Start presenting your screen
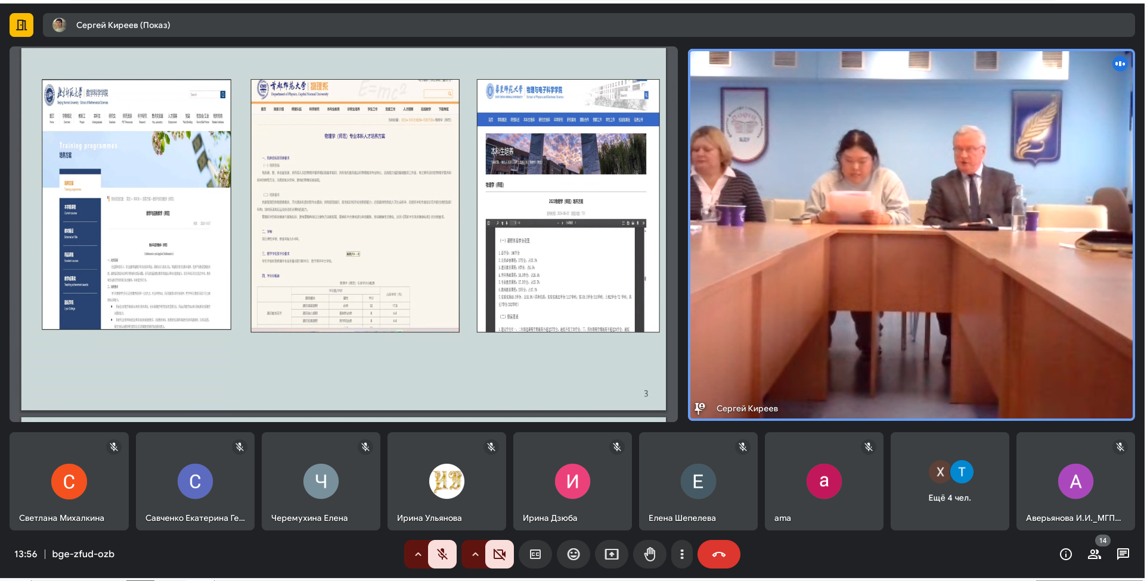Image resolution: width=1147 pixels, height=581 pixels. click(x=611, y=554)
